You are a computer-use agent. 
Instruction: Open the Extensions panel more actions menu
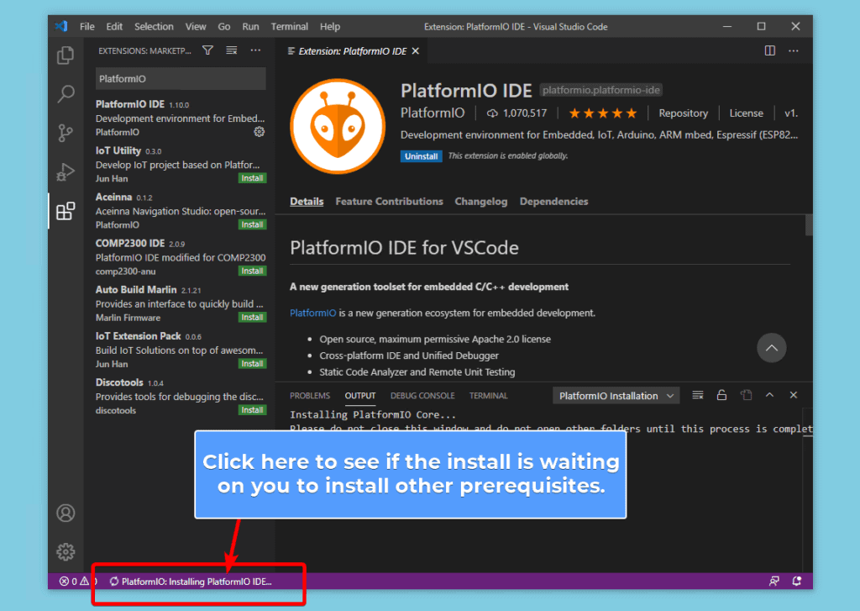[255, 50]
